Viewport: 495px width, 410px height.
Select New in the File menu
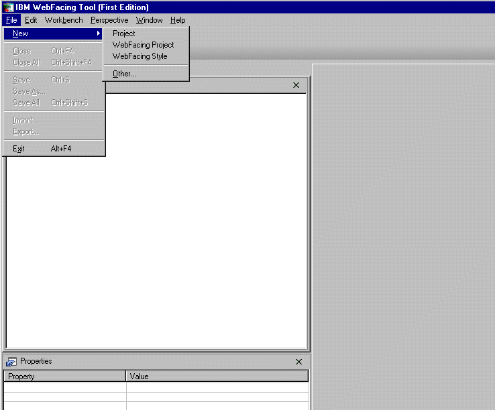point(53,33)
